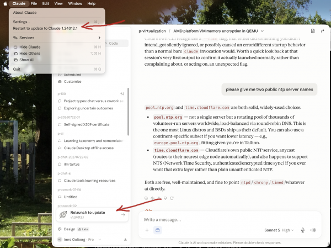Click the share arrow icon in chat header

tap(322, 31)
